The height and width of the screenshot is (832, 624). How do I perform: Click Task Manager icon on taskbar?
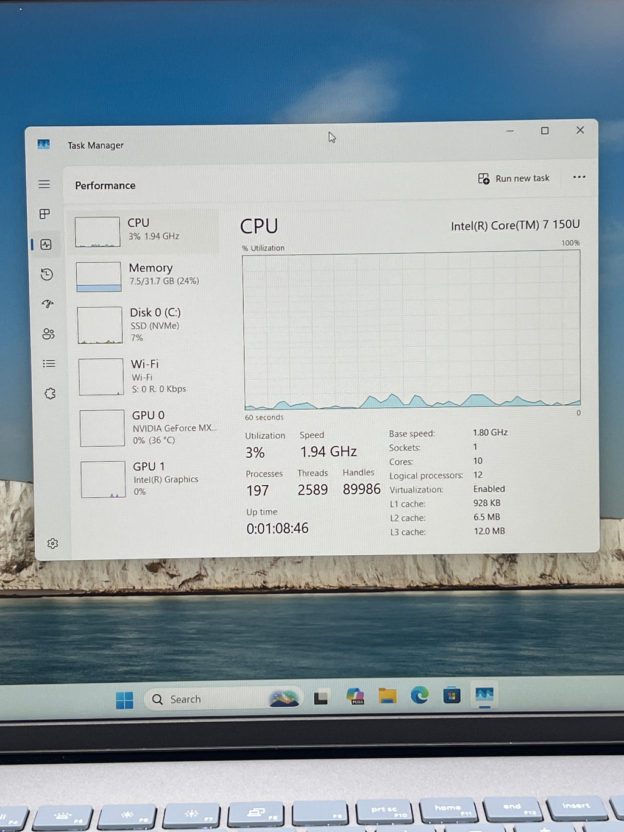(484, 694)
